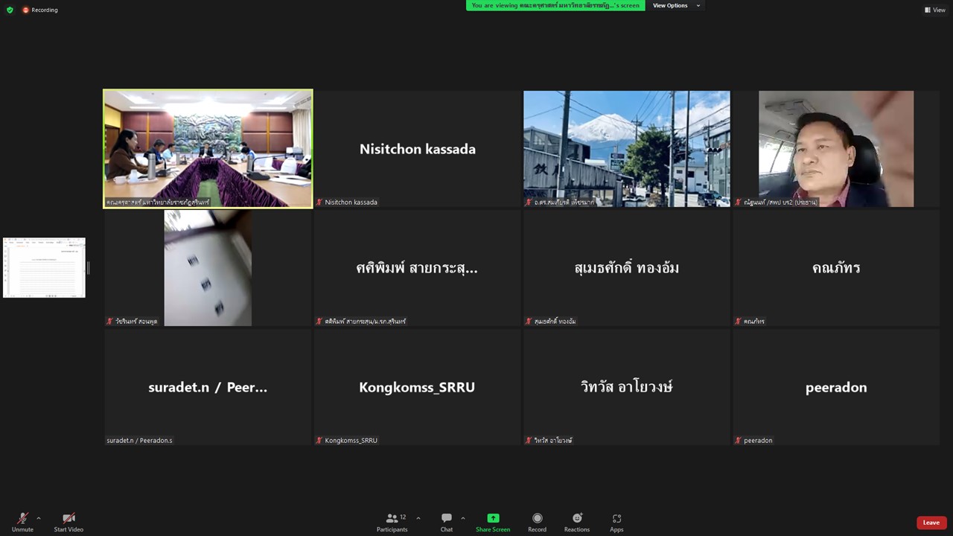Screen dimensions: 953x536
Task: Select the shared screen thumbnail preview
Action: (x=44, y=268)
